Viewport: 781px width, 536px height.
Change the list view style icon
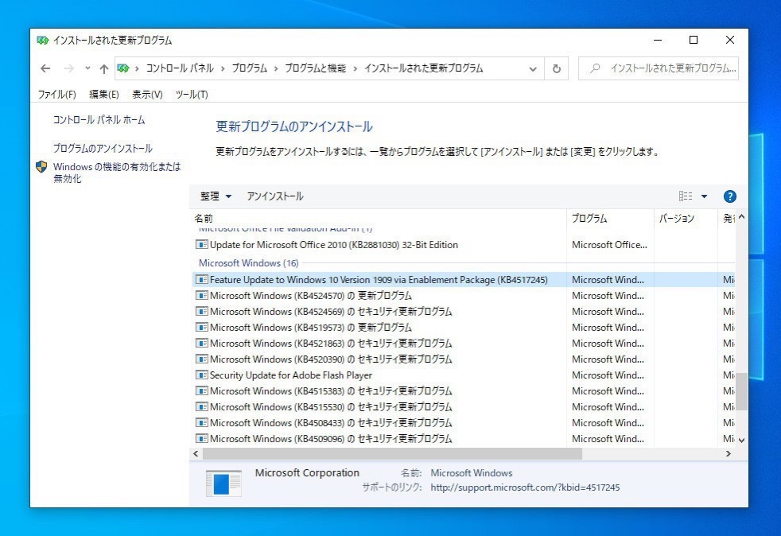pyautogui.click(x=686, y=196)
